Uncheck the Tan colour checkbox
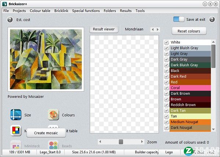This screenshot has height=157, width=220. pyautogui.click(x=166, y=116)
